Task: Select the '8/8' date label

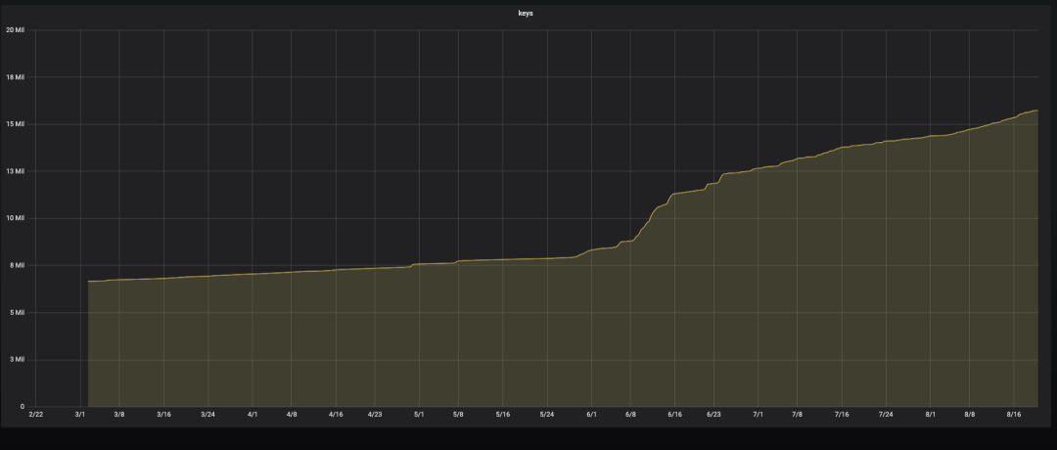Action: tap(969, 415)
